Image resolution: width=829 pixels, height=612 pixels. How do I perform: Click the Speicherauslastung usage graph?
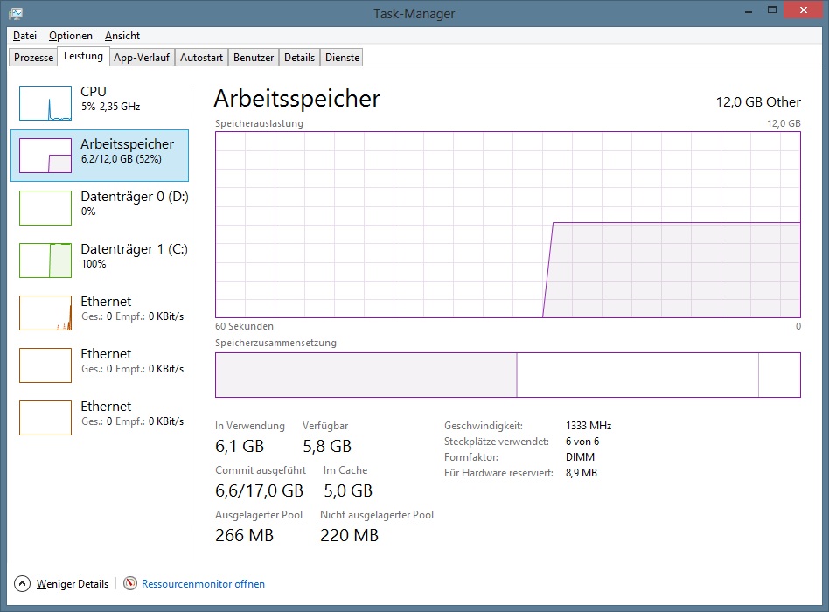(507, 224)
